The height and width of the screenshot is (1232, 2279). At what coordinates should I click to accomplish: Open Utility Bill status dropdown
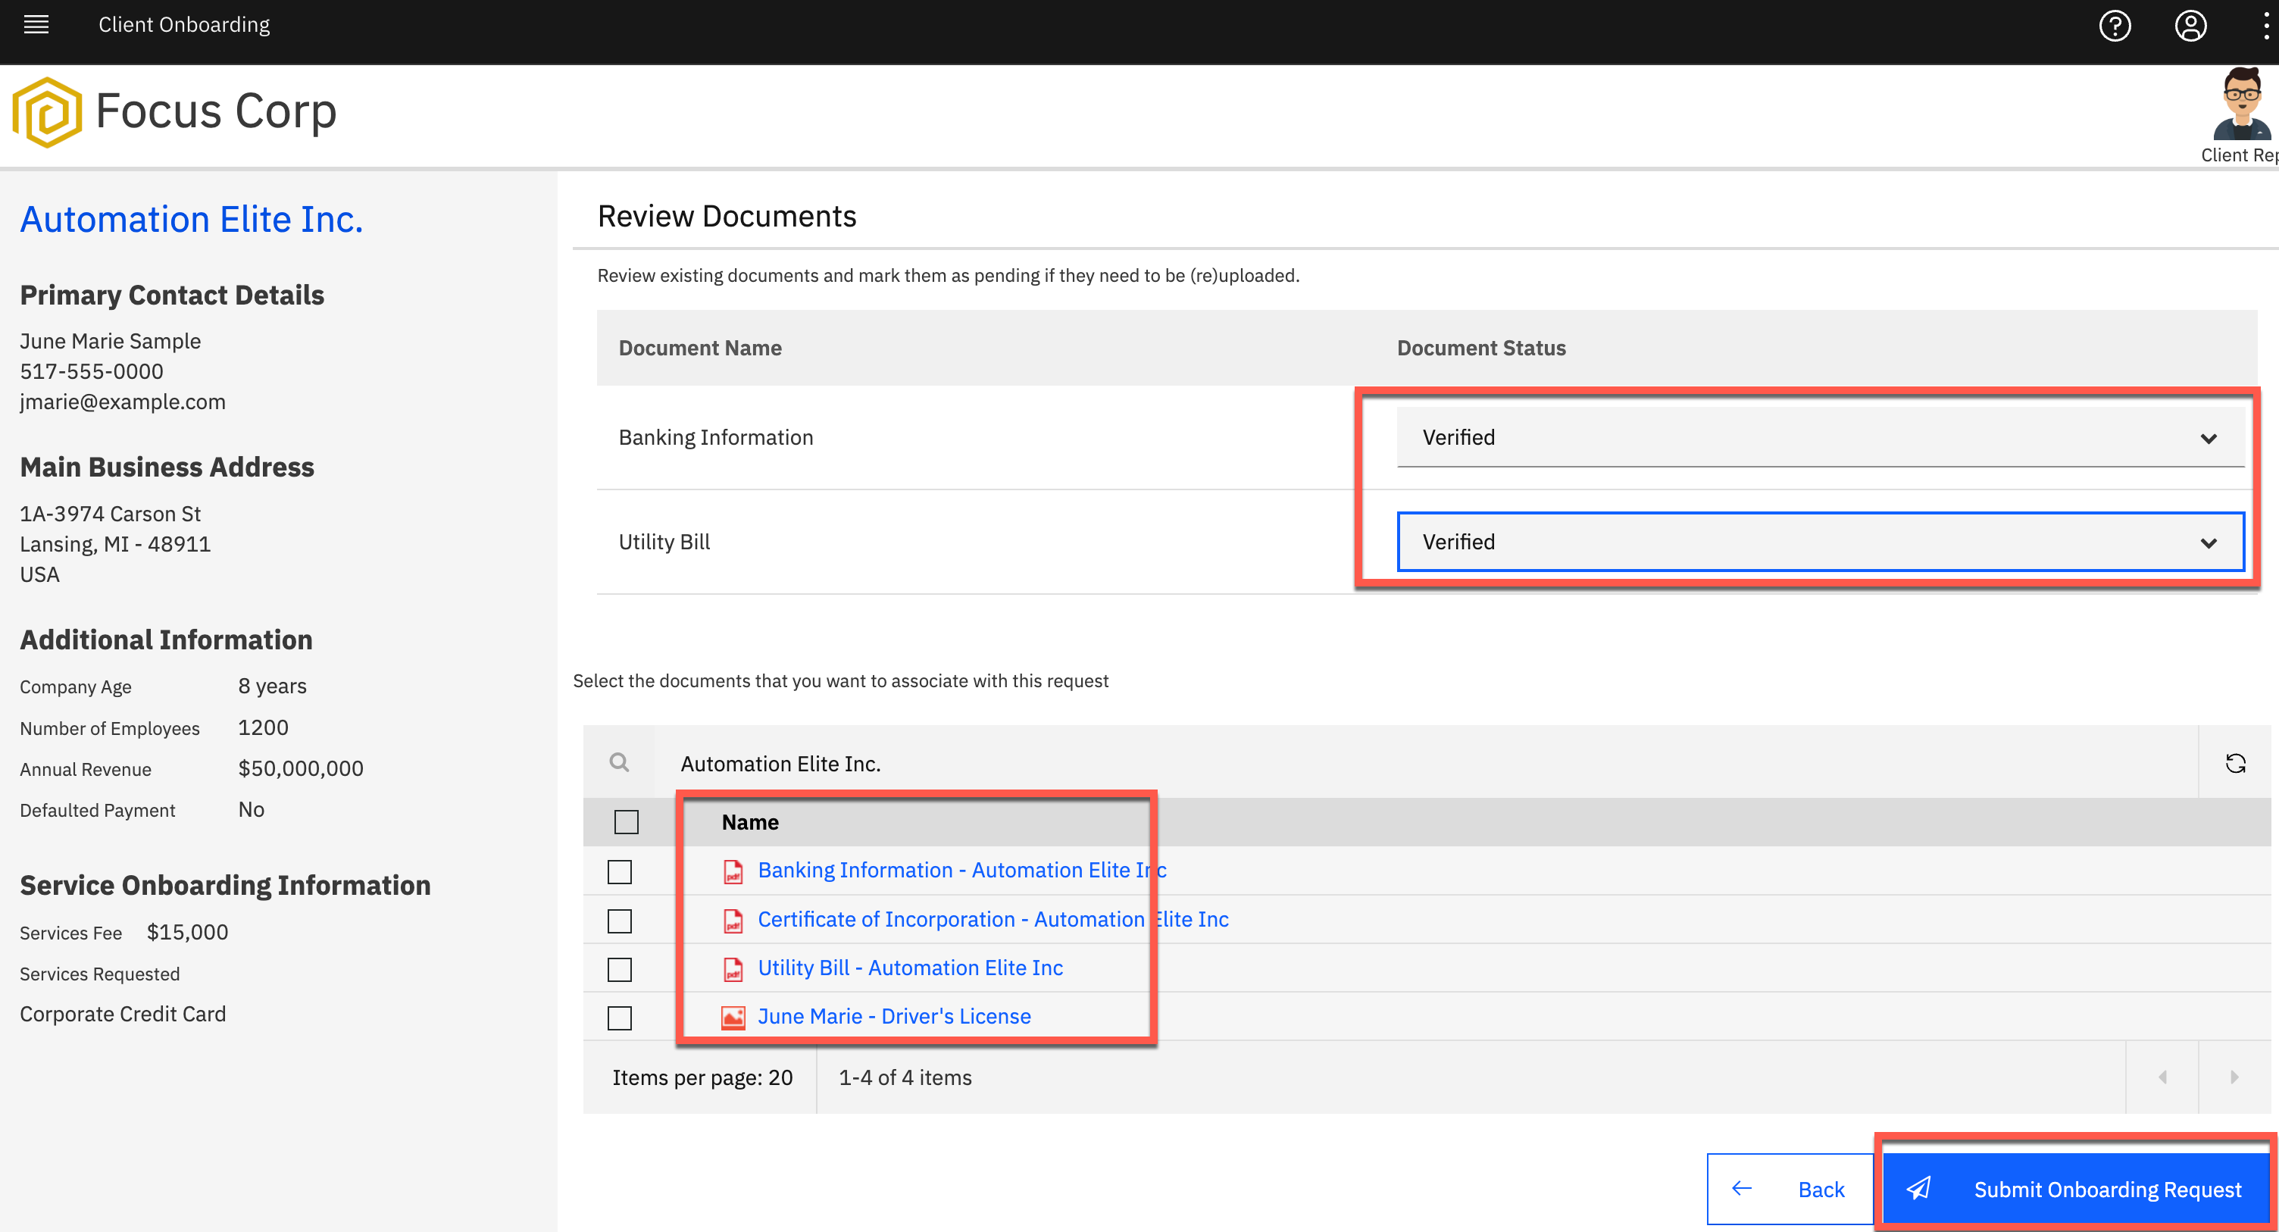tap(1820, 542)
